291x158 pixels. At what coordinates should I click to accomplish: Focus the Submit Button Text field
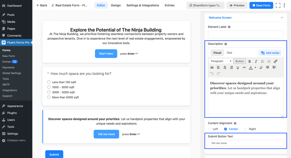pyautogui.click(x=246, y=143)
